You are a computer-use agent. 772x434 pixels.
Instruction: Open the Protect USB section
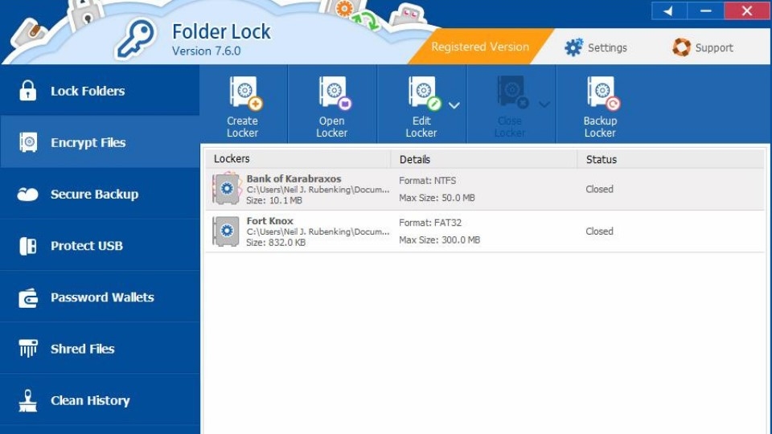click(100, 246)
